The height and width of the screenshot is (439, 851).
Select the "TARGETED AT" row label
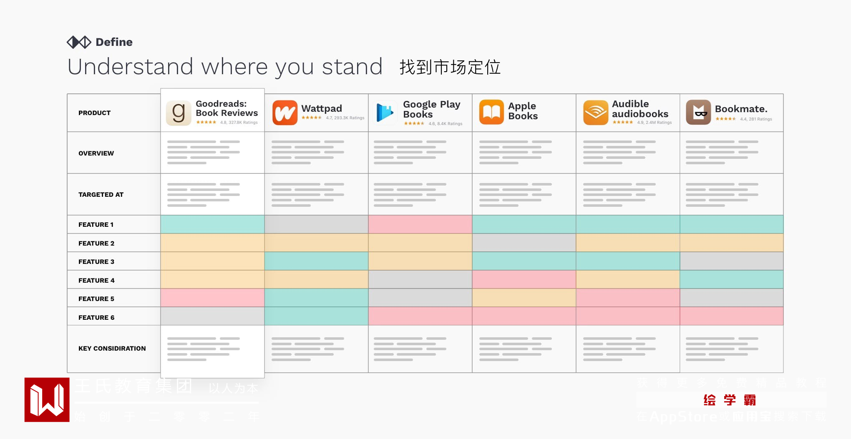(101, 195)
